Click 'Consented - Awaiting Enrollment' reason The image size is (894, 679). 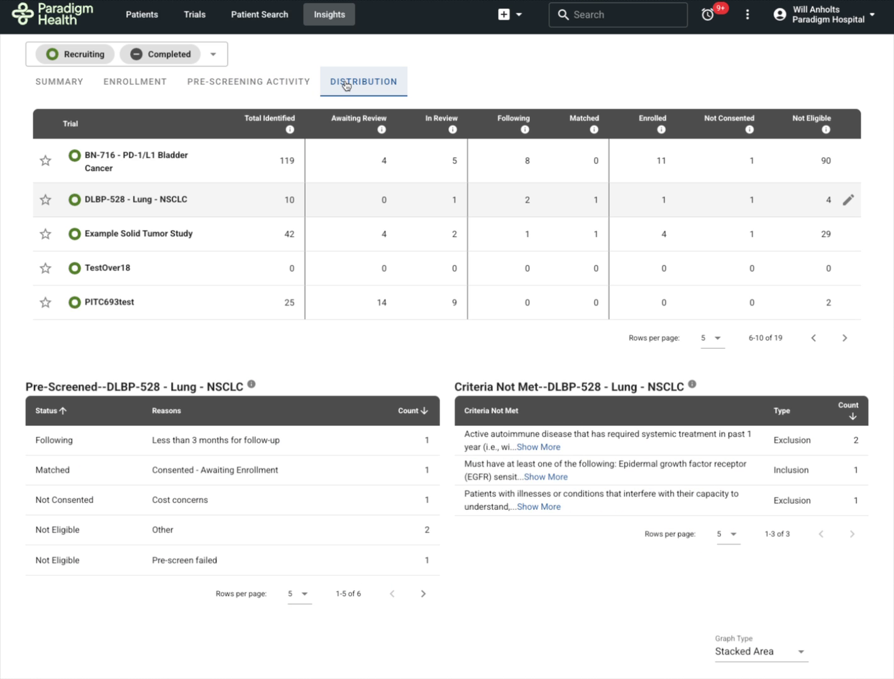(215, 470)
